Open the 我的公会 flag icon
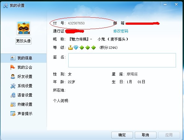 pyautogui.click(x=13, y=67)
